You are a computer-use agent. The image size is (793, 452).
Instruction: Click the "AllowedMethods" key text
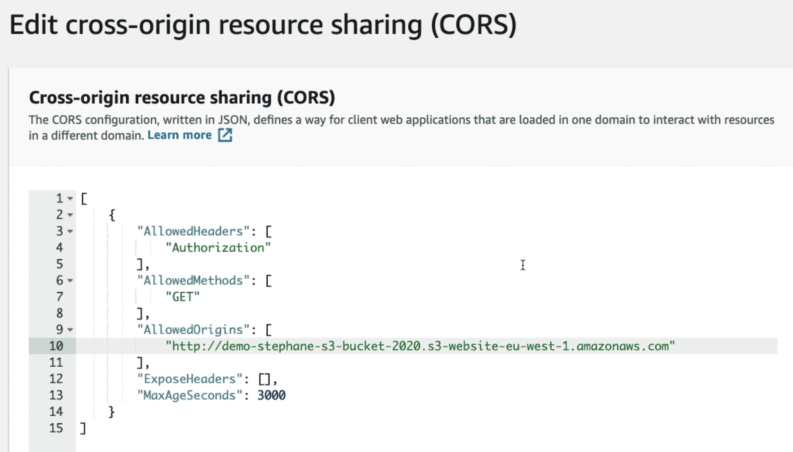193,281
